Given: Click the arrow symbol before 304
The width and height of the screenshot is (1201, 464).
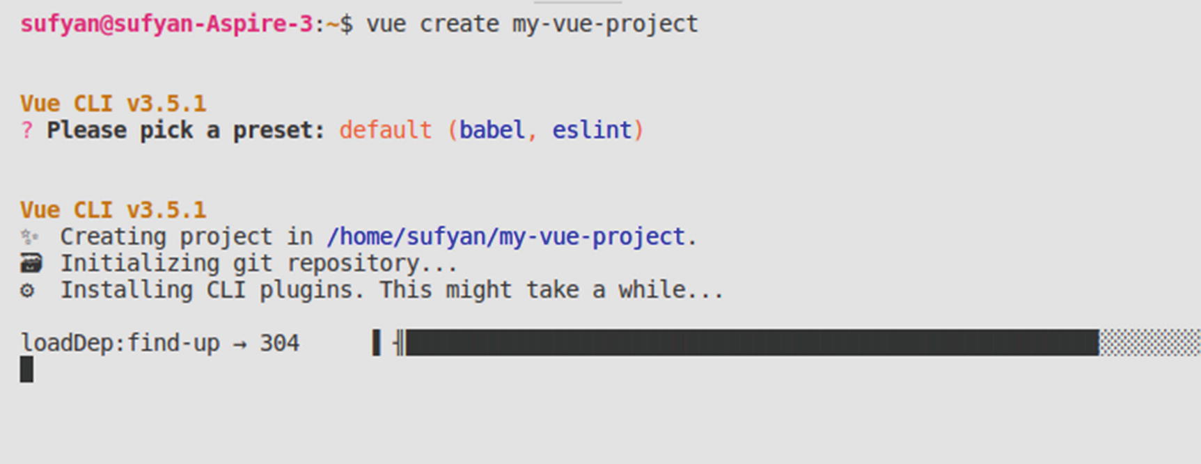Looking at the screenshot, I should point(240,343).
